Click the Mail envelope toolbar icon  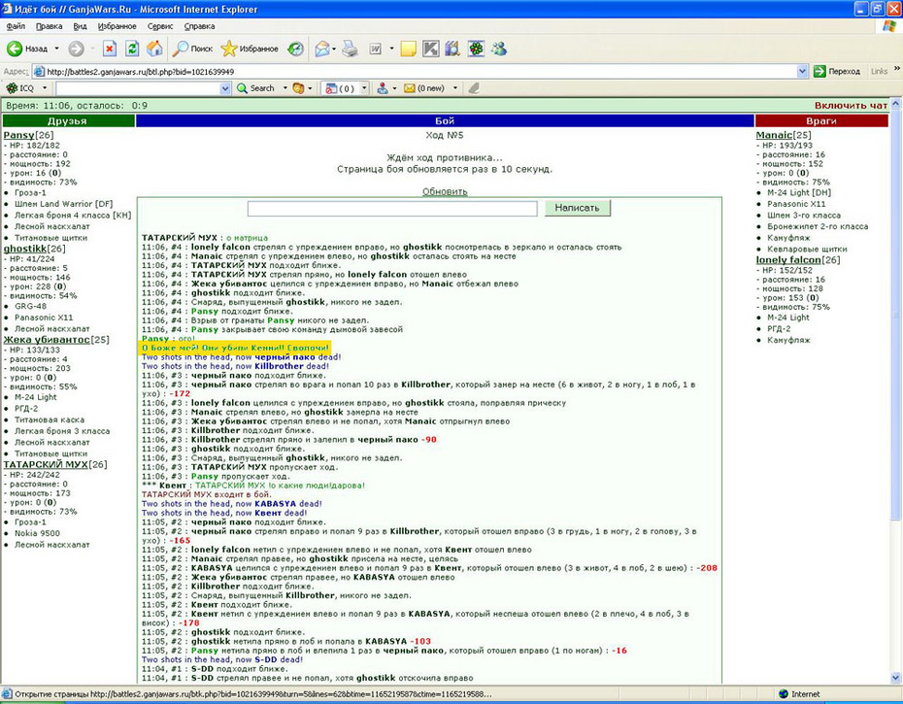(x=322, y=49)
